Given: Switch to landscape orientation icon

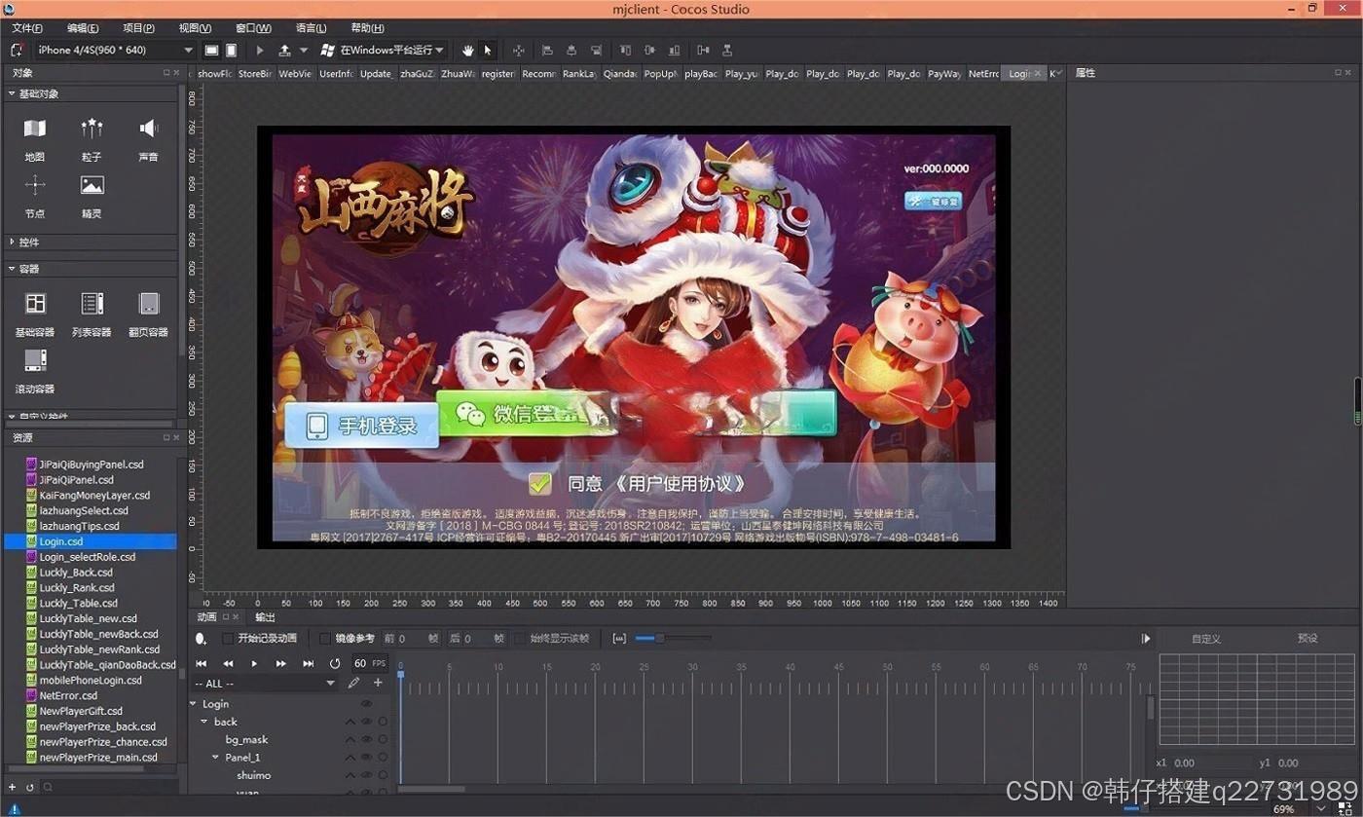Looking at the screenshot, I should (x=211, y=50).
